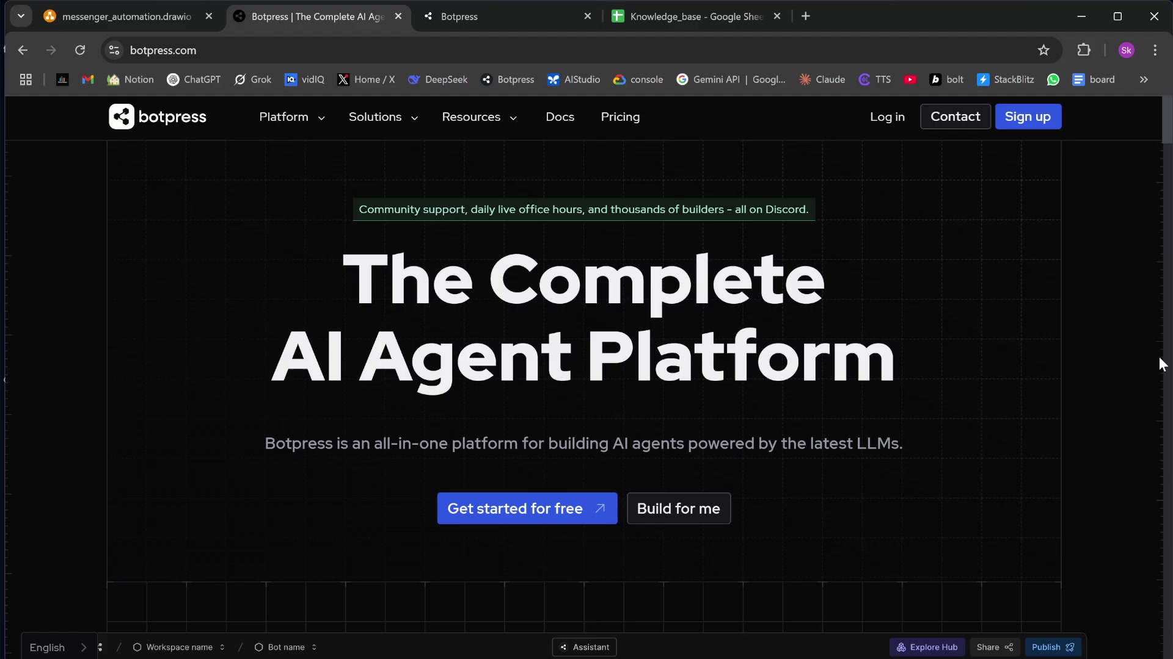Bookmark this page with star icon
Image resolution: width=1173 pixels, height=659 pixels.
1043,50
